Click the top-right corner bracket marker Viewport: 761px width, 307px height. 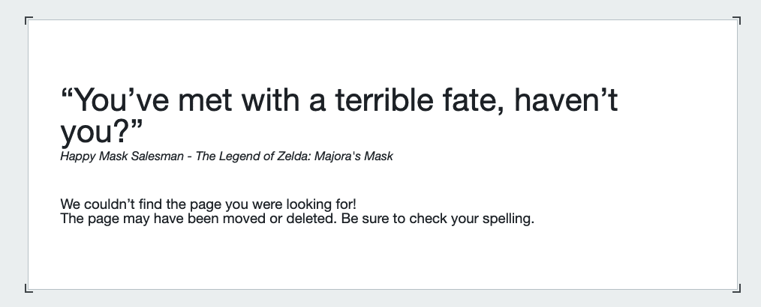tap(737, 20)
